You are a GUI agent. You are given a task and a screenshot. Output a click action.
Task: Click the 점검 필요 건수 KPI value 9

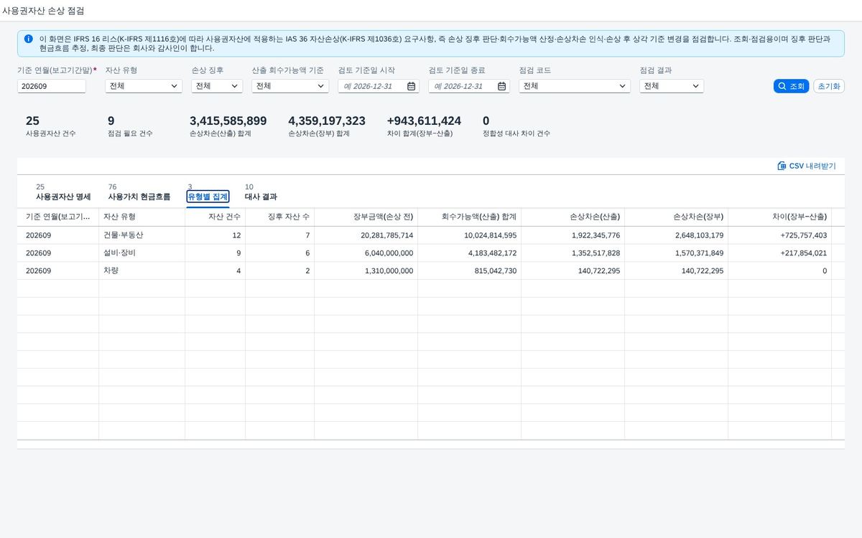coord(111,121)
